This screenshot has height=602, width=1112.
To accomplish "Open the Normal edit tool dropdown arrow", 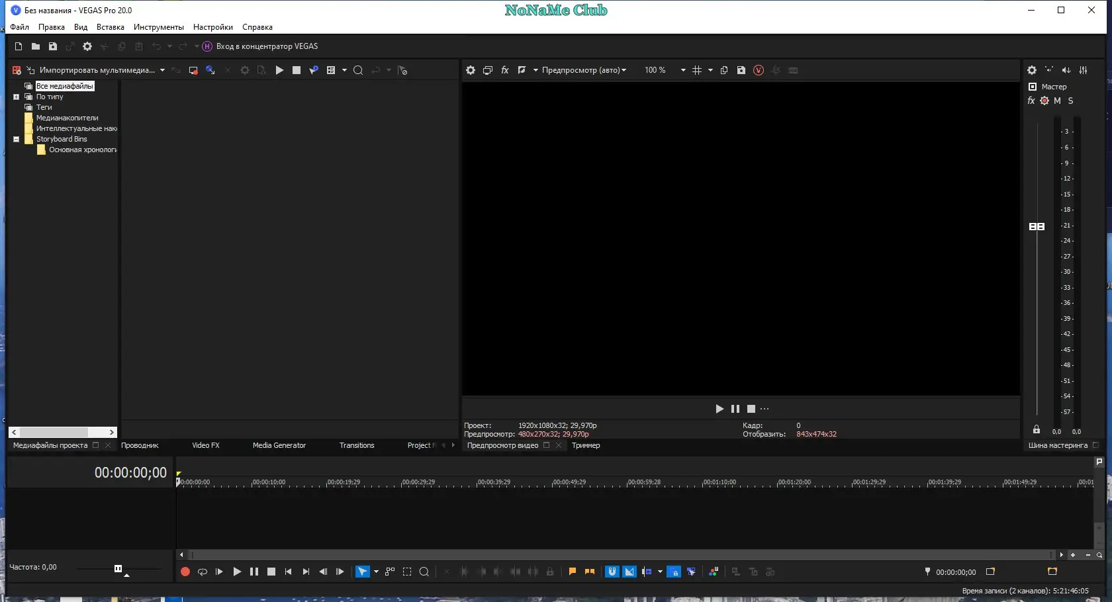I will (376, 572).
